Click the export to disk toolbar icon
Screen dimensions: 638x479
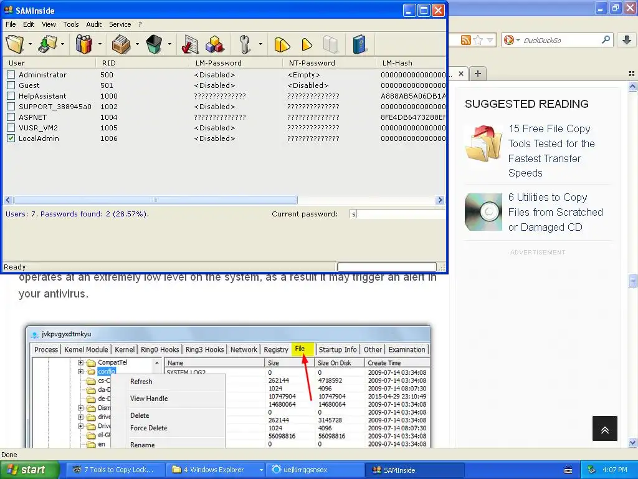(47, 44)
